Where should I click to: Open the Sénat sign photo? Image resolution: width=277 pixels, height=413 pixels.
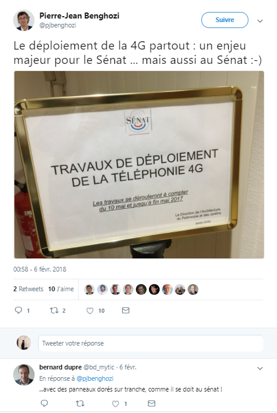[x=139, y=165]
